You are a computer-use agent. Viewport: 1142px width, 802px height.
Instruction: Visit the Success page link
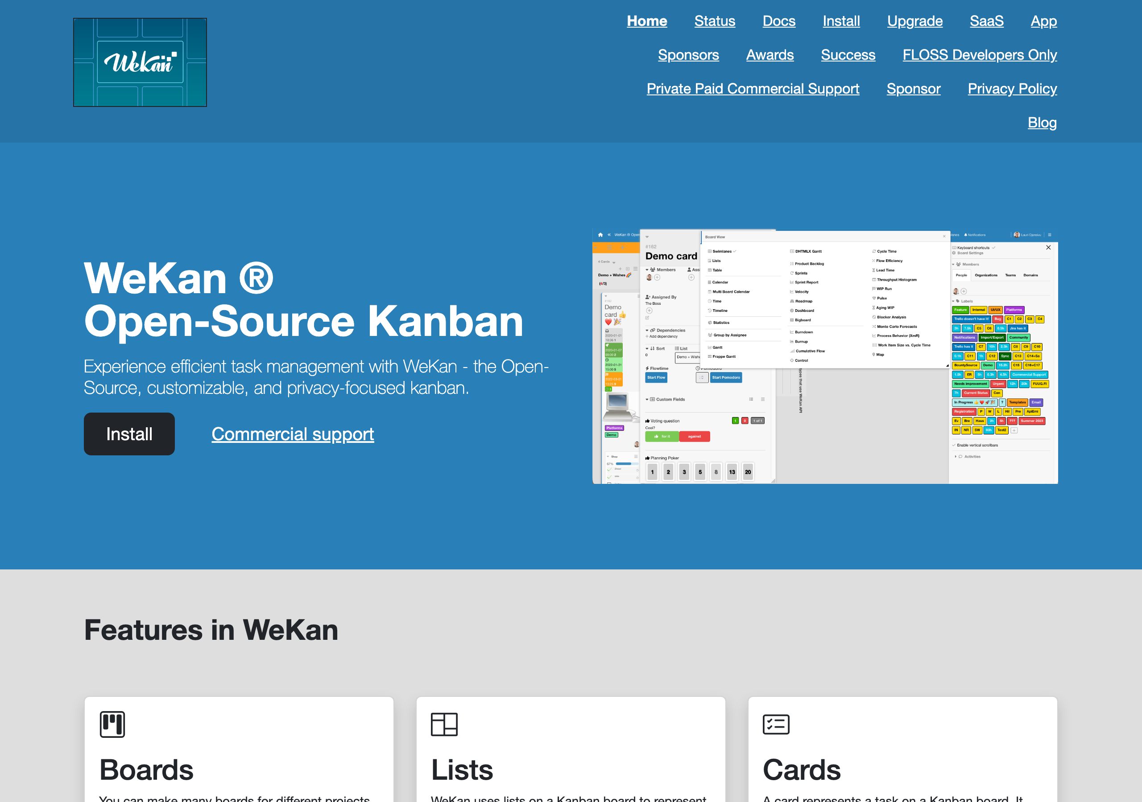pyautogui.click(x=848, y=55)
